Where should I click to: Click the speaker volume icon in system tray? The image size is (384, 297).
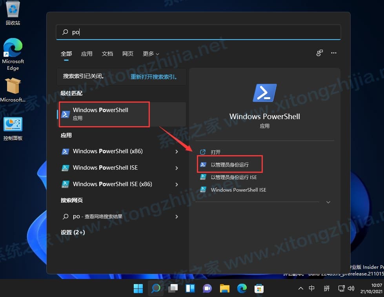pos(350,288)
